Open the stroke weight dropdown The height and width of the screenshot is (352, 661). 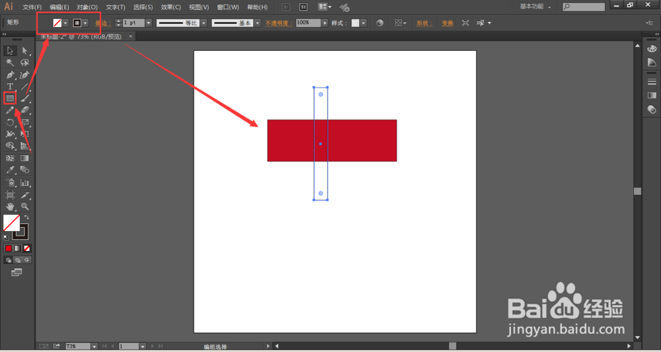[x=148, y=23]
